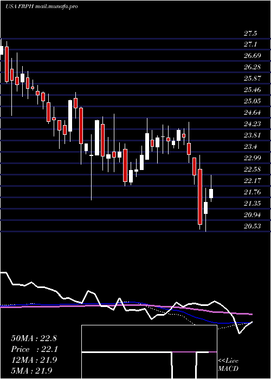Click the 25.87 price axis label
The width and height of the screenshot is (271, 379).
point(252,79)
